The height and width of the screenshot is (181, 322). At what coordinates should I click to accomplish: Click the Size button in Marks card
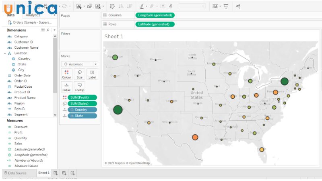coord(79,74)
